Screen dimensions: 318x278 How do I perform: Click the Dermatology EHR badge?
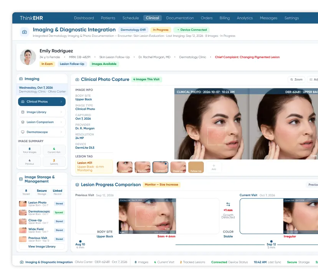coord(133,30)
